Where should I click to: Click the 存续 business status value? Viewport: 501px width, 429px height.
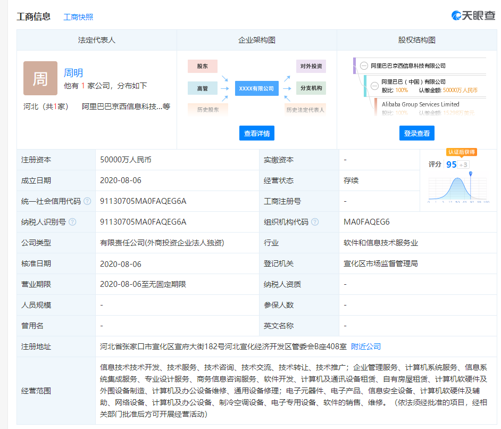(x=351, y=180)
